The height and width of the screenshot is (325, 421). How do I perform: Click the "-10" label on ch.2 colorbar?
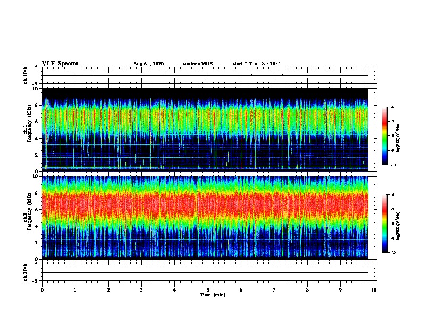pyautogui.click(x=393, y=253)
